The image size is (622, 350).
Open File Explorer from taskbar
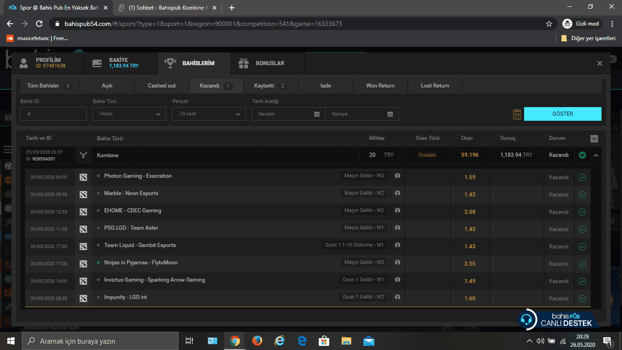[x=347, y=341]
